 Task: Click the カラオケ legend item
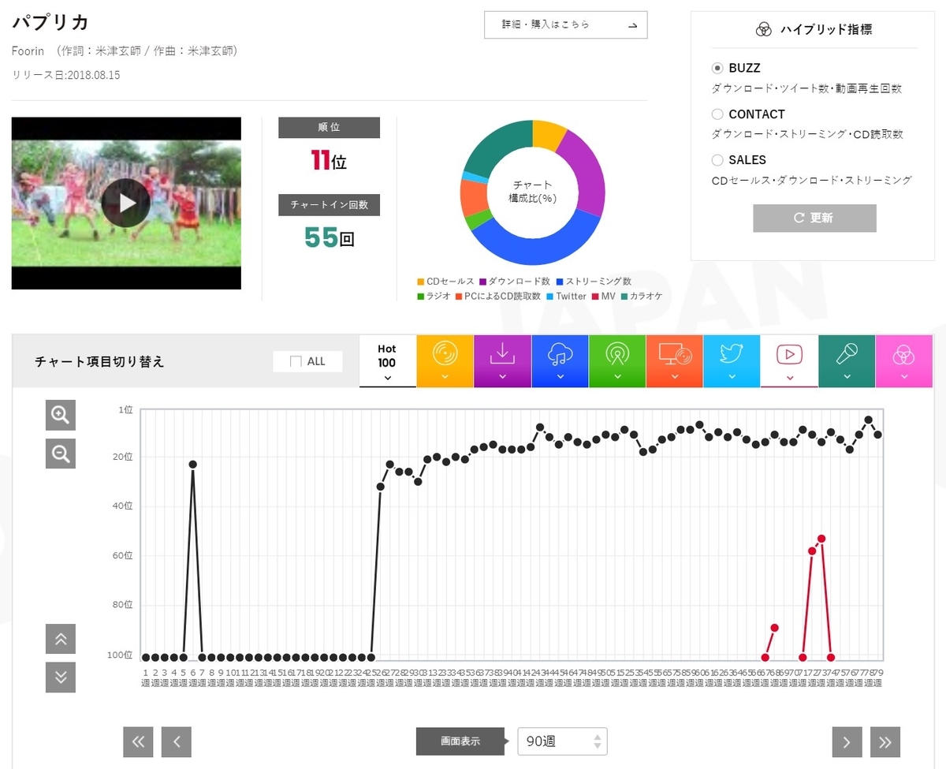641,297
